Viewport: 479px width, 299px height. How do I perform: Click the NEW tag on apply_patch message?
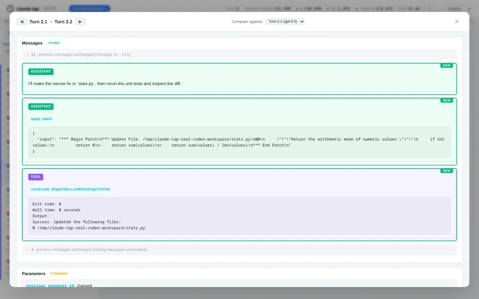pyautogui.click(x=446, y=101)
